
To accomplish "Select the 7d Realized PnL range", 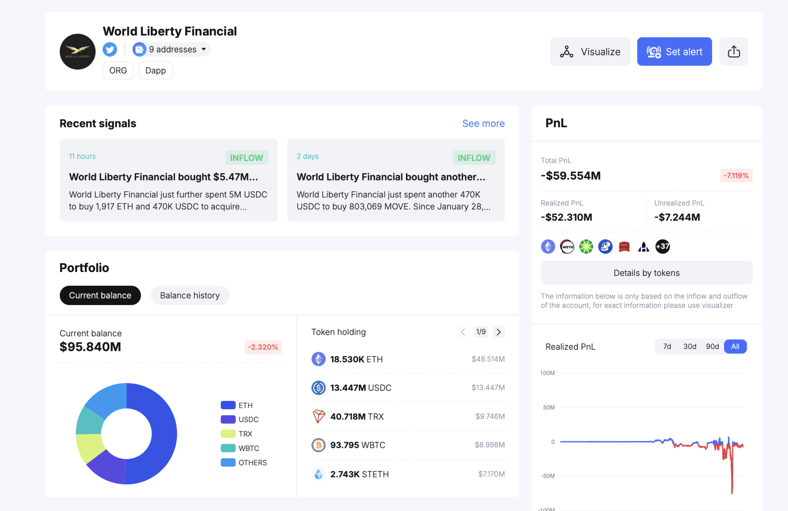I will click(667, 346).
